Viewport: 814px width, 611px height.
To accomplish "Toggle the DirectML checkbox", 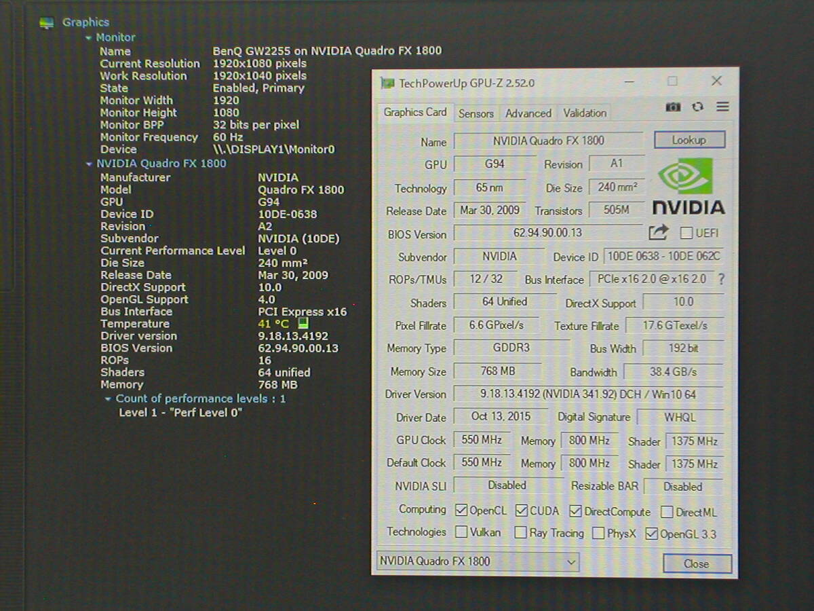I will click(x=667, y=512).
